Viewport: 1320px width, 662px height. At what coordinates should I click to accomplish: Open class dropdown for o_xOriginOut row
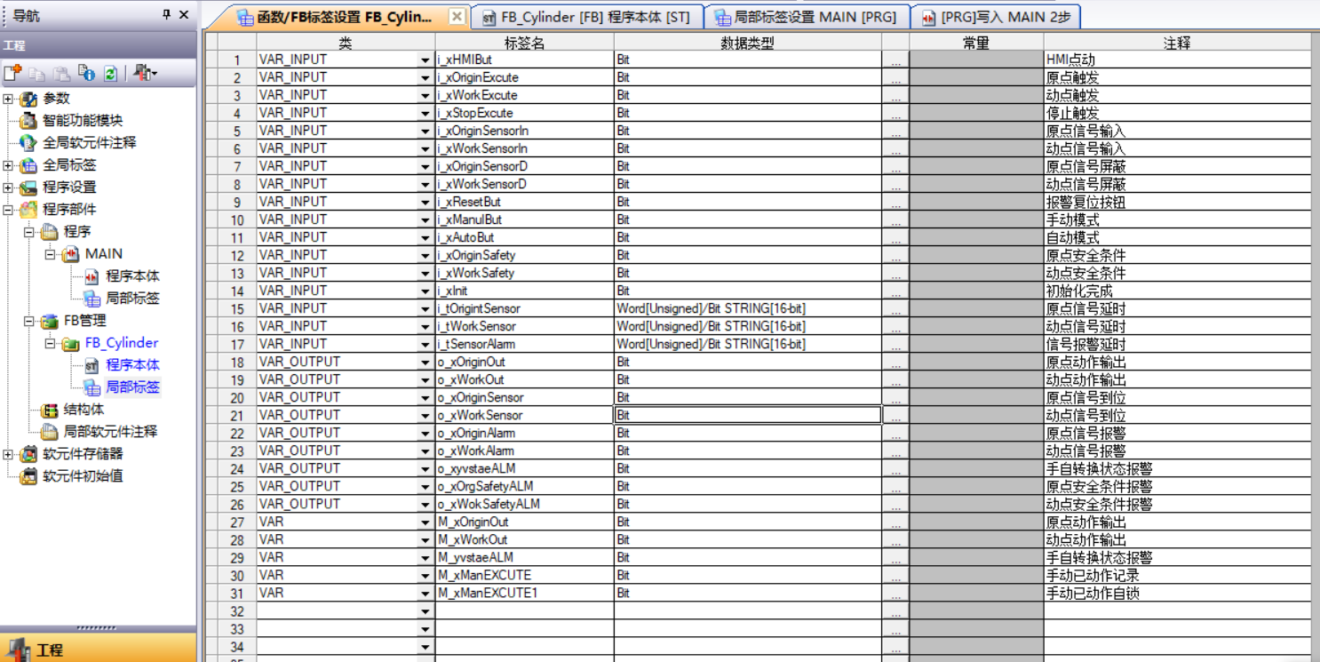(425, 363)
